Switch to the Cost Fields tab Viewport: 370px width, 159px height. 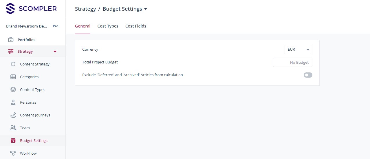pyautogui.click(x=135, y=26)
